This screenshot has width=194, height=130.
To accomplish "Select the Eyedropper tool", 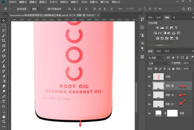I will (4, 51).
